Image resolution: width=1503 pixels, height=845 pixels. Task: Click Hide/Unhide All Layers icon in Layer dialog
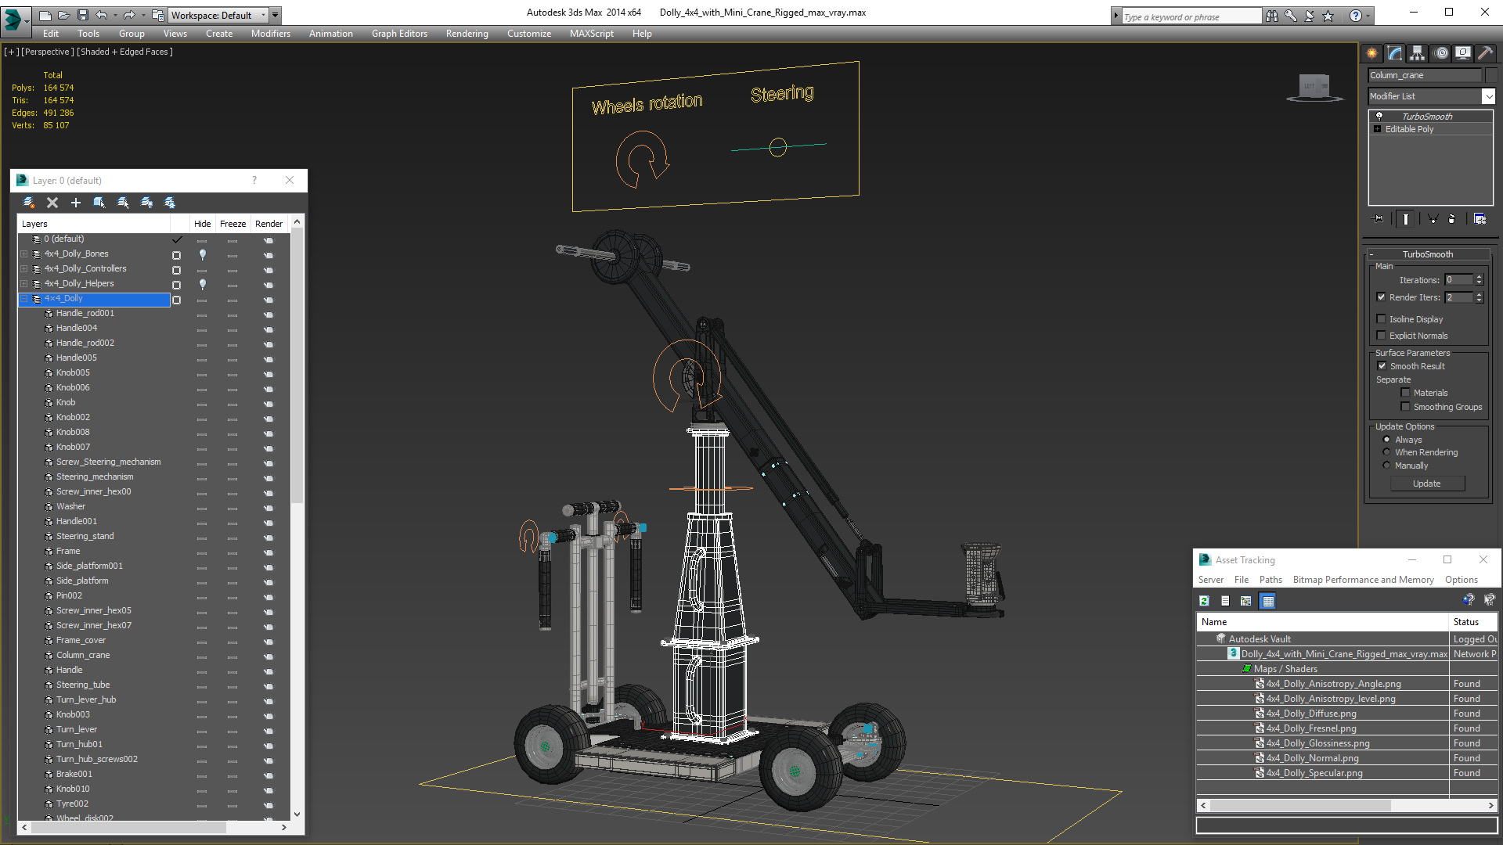[x=146, y=203]
